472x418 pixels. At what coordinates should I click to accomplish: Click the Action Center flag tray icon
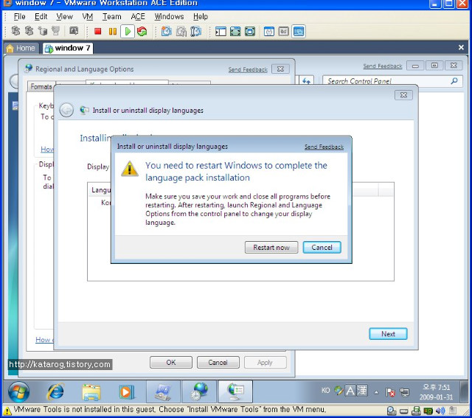pyautogui.click(x=390, y=392)
